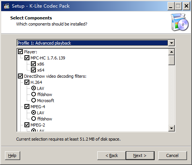Open the Help button
Image resolution: width=192 pixels, height=165 pixels.
pyautogui.click(x=13, y=155)
